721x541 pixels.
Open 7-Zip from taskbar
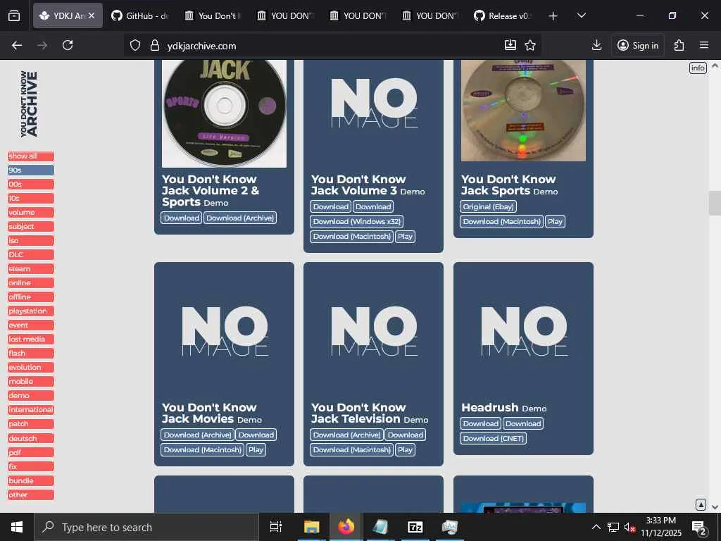click(x=415, y=527)
